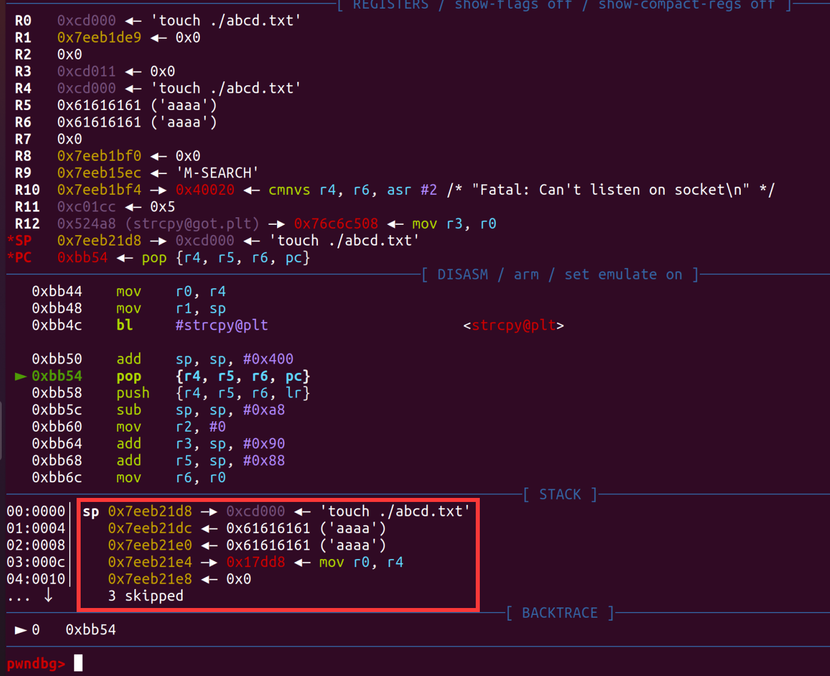The image size is (830, 676).
Task: Select the sub sp, sp, #0xa8 line
Action: (158, 410)
